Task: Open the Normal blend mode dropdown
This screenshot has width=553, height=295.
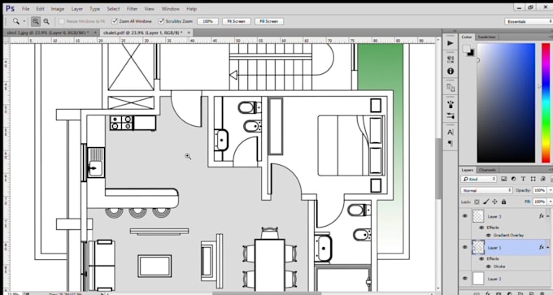Action: [x=486, y=190]
